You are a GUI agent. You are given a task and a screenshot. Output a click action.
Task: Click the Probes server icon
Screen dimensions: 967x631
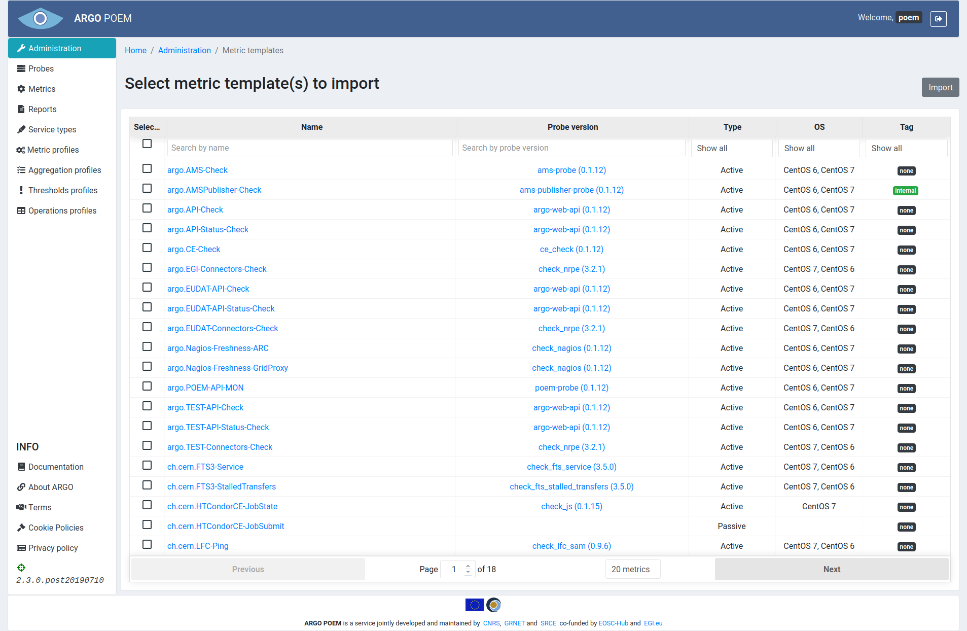tap(21, 68)
